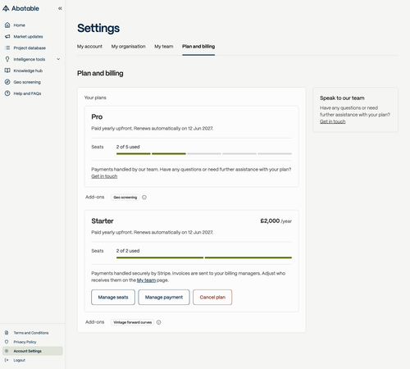Click the 'Speak to our team' heading

tap(342, 98)
